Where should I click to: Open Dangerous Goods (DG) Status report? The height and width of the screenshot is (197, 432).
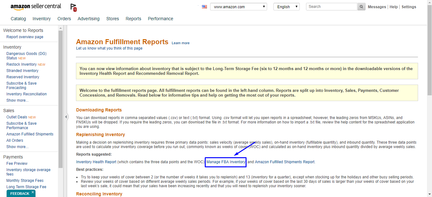click(26, 56)
